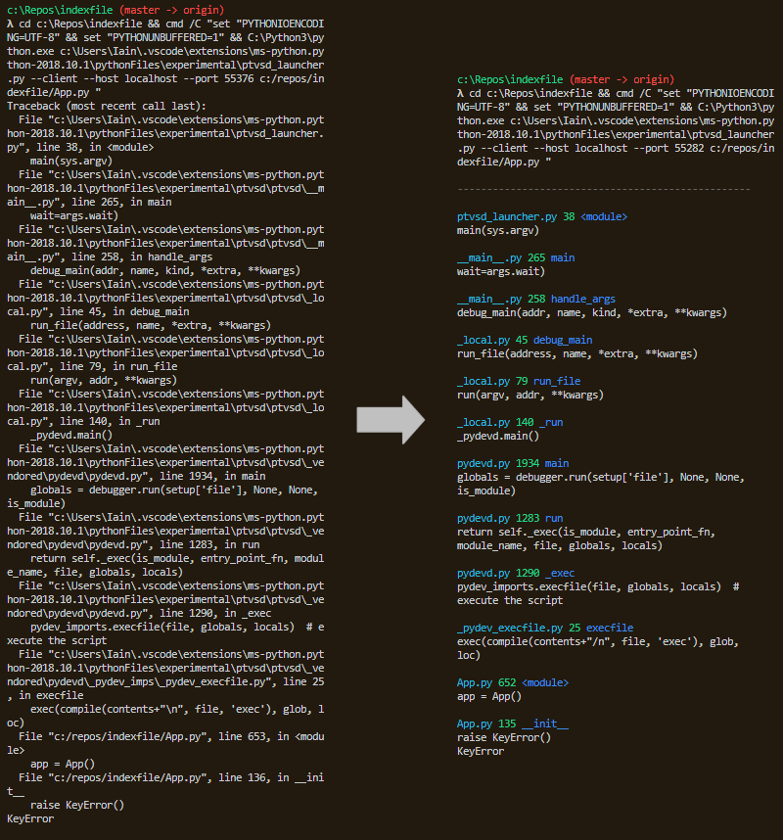Click the '_local.py 45 debug_main' heading
The image size is (783, 840).
525,340
